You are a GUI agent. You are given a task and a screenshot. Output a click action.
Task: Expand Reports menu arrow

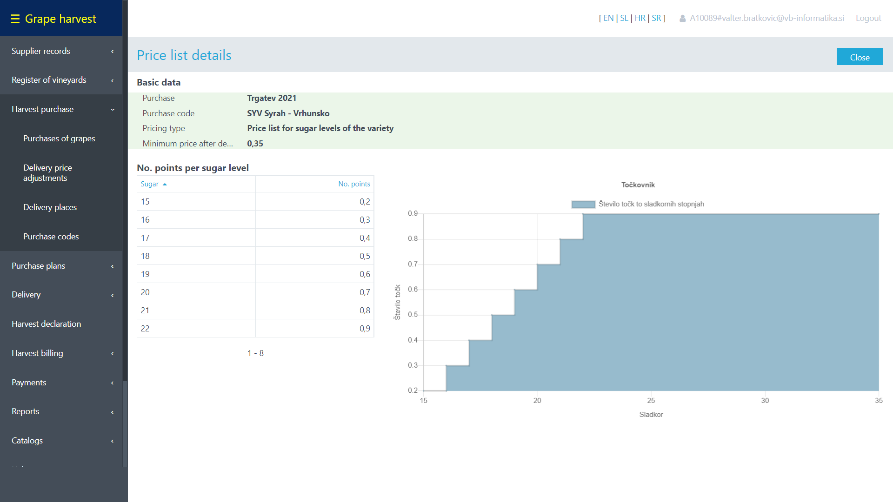tap(112, 412)
